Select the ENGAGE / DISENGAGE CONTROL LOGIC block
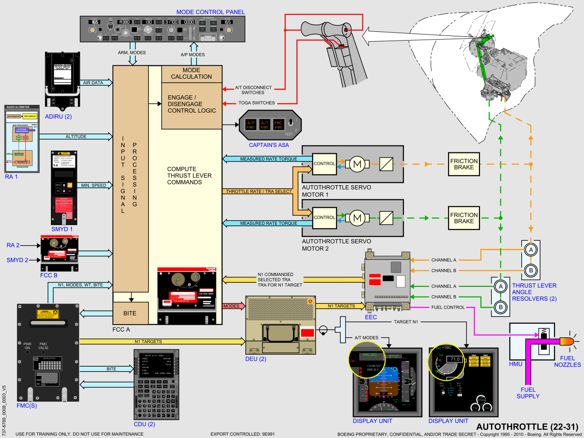The width and height of the screenshot is (584, 438). 192,104
